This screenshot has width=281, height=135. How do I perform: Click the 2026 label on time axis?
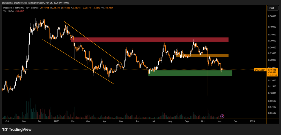252,121
